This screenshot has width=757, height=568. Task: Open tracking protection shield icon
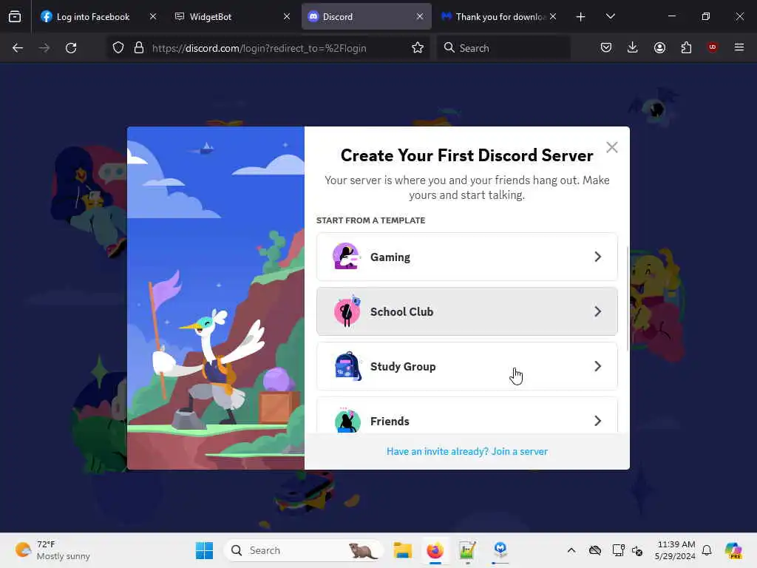click(x=118, y=48)
